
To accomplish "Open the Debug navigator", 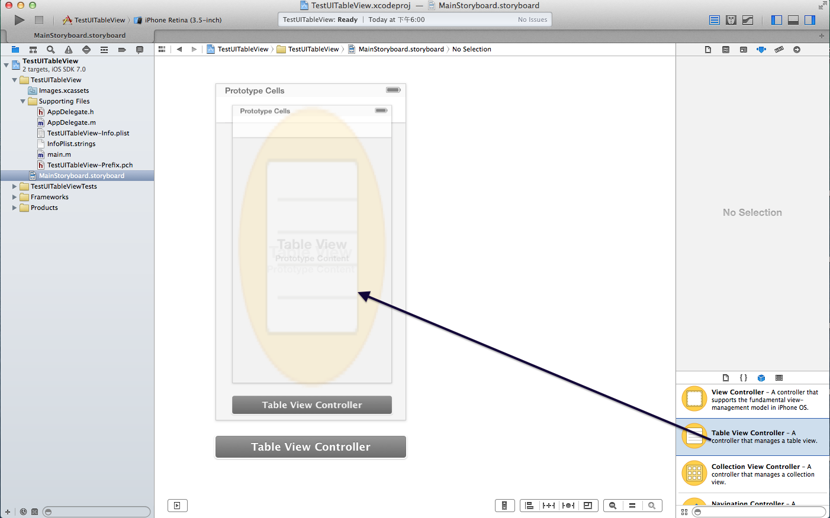I will click(104, 50).
